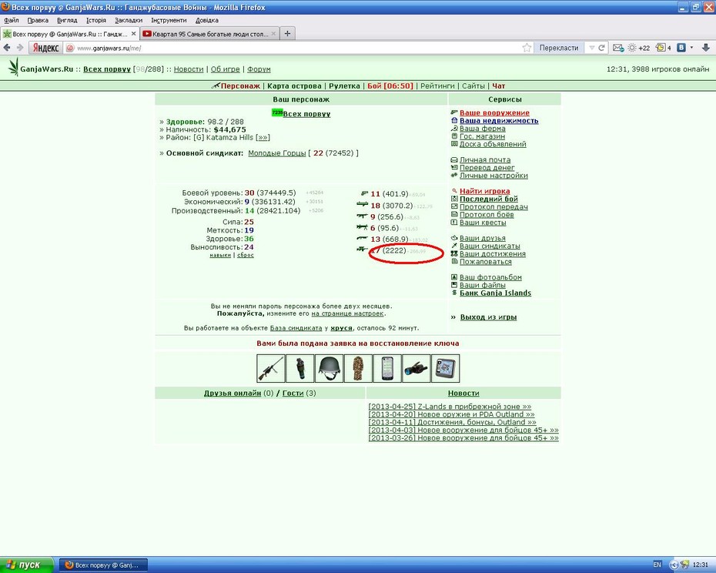The width and height of the screenshot is (716, 573).
Task: Open the Вигляд menu
Action: tap(67, 20)
